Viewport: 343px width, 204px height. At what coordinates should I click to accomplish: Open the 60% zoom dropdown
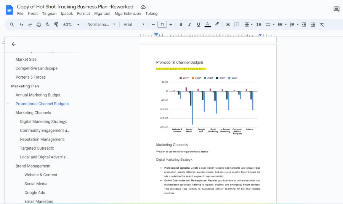[x=71, y=25]
